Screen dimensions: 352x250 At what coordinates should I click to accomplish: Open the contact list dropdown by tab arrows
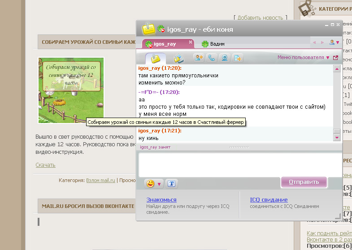coord(334,42)
